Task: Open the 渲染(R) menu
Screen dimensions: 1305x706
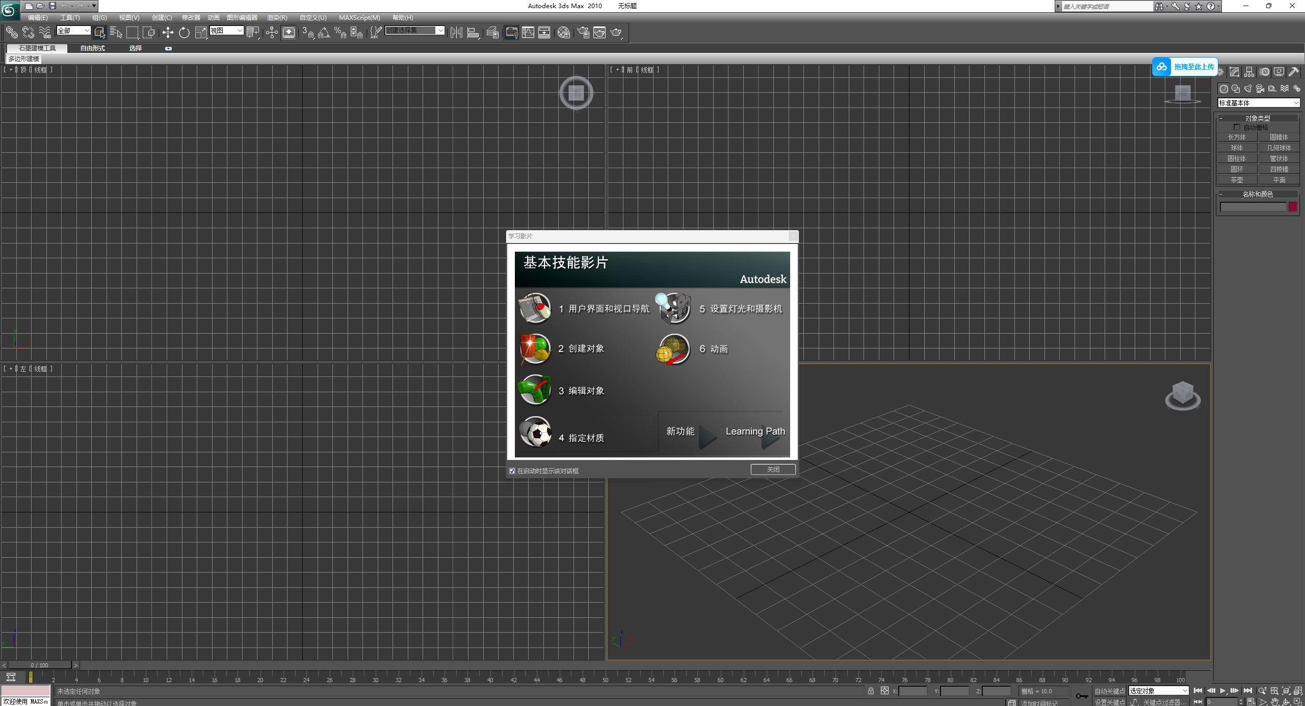Action: tap(277, 17)
